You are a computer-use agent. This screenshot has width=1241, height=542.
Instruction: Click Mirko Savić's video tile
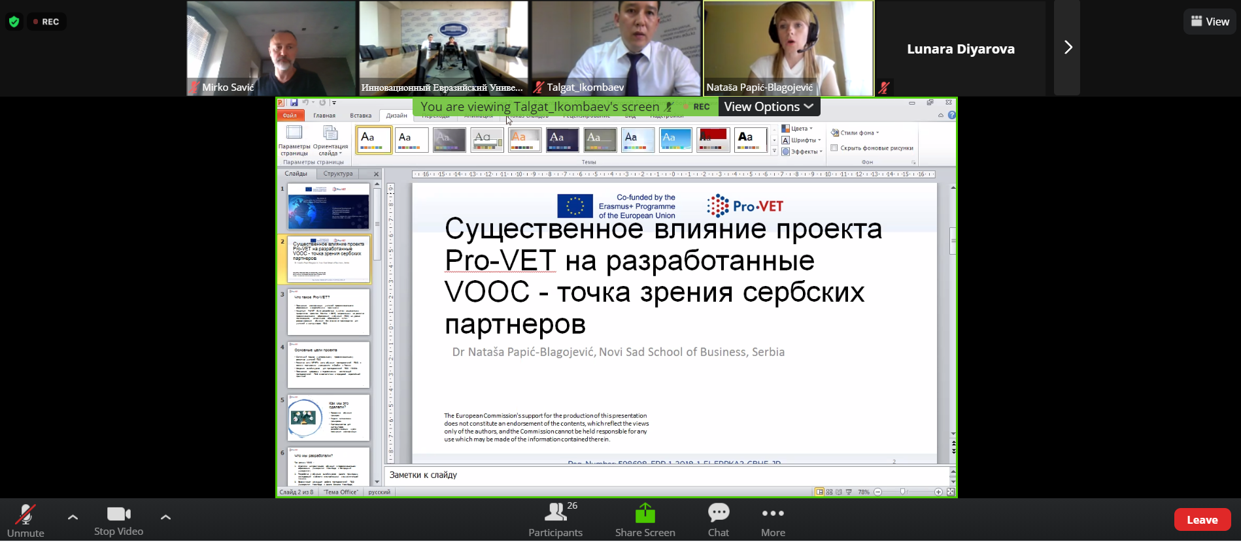pyautogui.click(x=271, y=48)
